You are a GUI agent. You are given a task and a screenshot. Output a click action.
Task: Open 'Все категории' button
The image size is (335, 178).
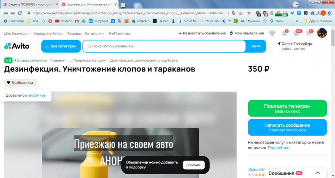click(x=61, y=46)
